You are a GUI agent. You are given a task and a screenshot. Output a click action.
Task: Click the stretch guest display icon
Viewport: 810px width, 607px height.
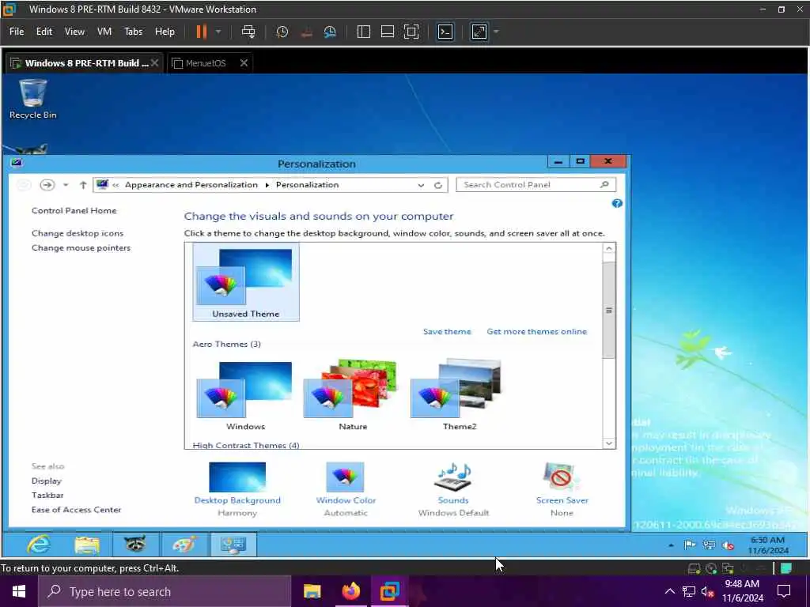coord(479,32)
